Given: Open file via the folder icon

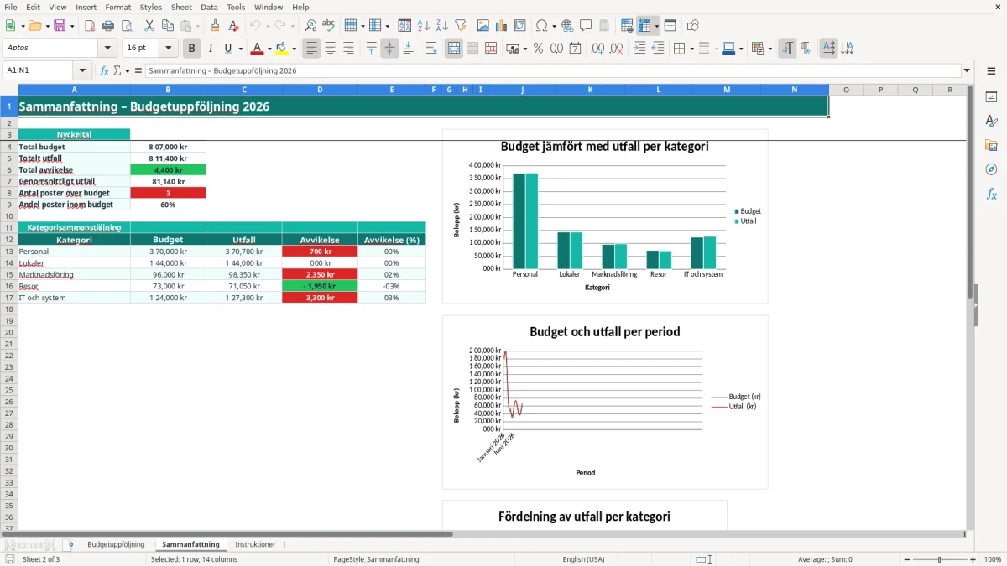Looking at the screenshot, I should click(34, 26).
